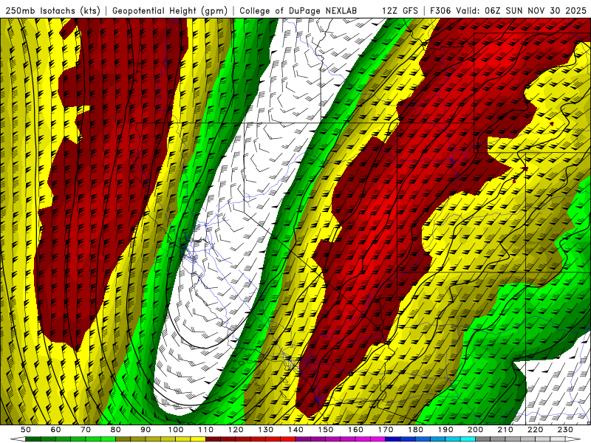Click the '160' label on the color scale

355,430
